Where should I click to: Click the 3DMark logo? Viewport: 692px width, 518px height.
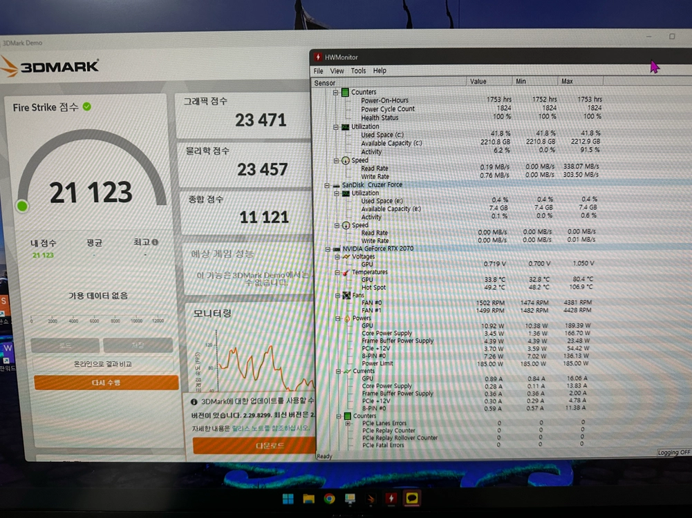(x=50, y=67)
